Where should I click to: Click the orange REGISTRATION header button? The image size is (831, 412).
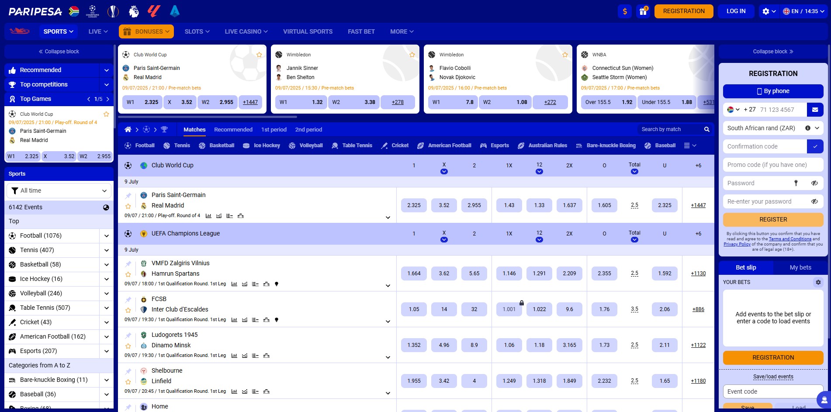(684, 11)
